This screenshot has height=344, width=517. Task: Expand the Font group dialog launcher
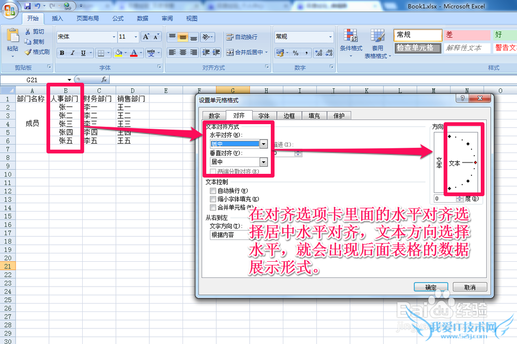click(x=159, y=67)
